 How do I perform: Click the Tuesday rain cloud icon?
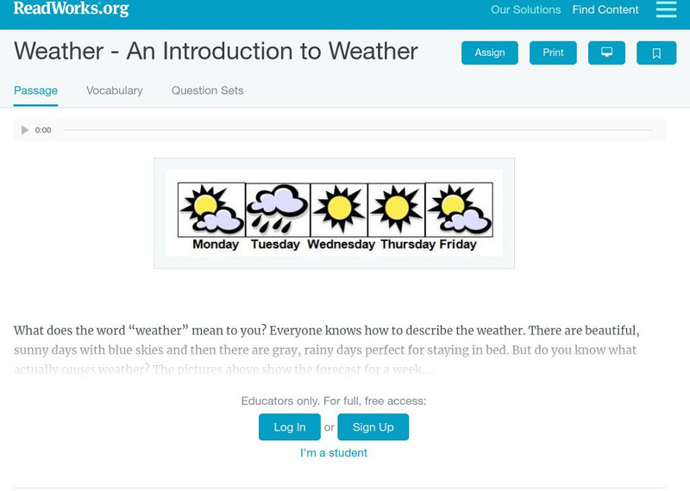click(x=277, y=209)
